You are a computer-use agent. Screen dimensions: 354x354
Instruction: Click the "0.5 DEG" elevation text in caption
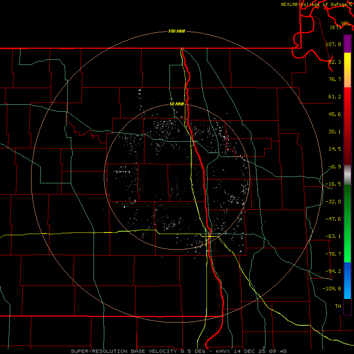193,351
